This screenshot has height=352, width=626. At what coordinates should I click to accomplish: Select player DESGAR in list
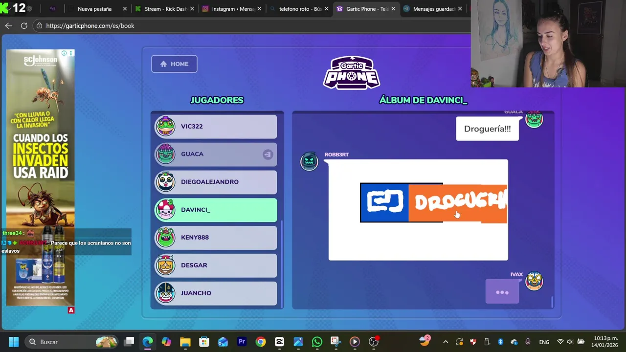(x=216, y=265)
